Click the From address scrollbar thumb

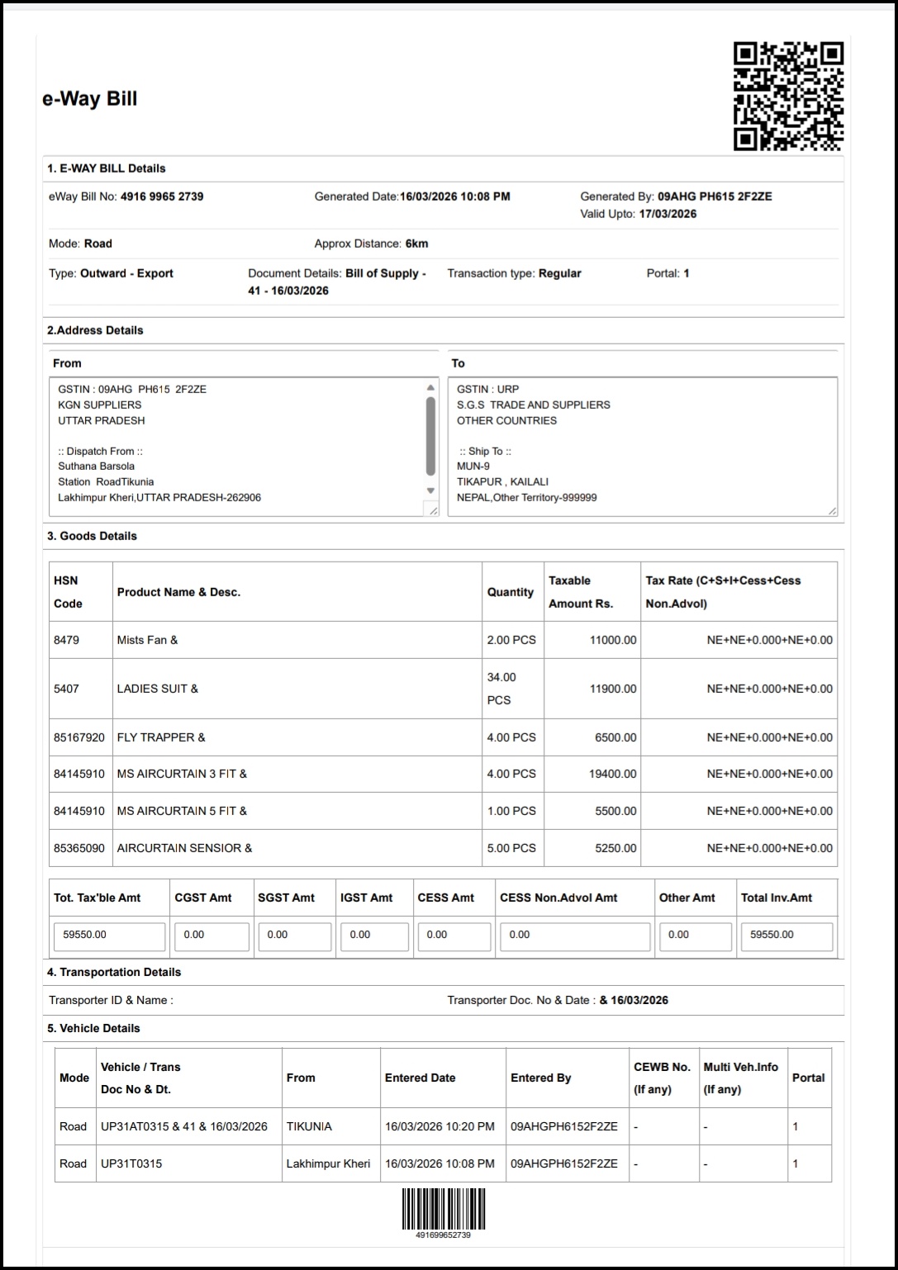click(430, 436)
